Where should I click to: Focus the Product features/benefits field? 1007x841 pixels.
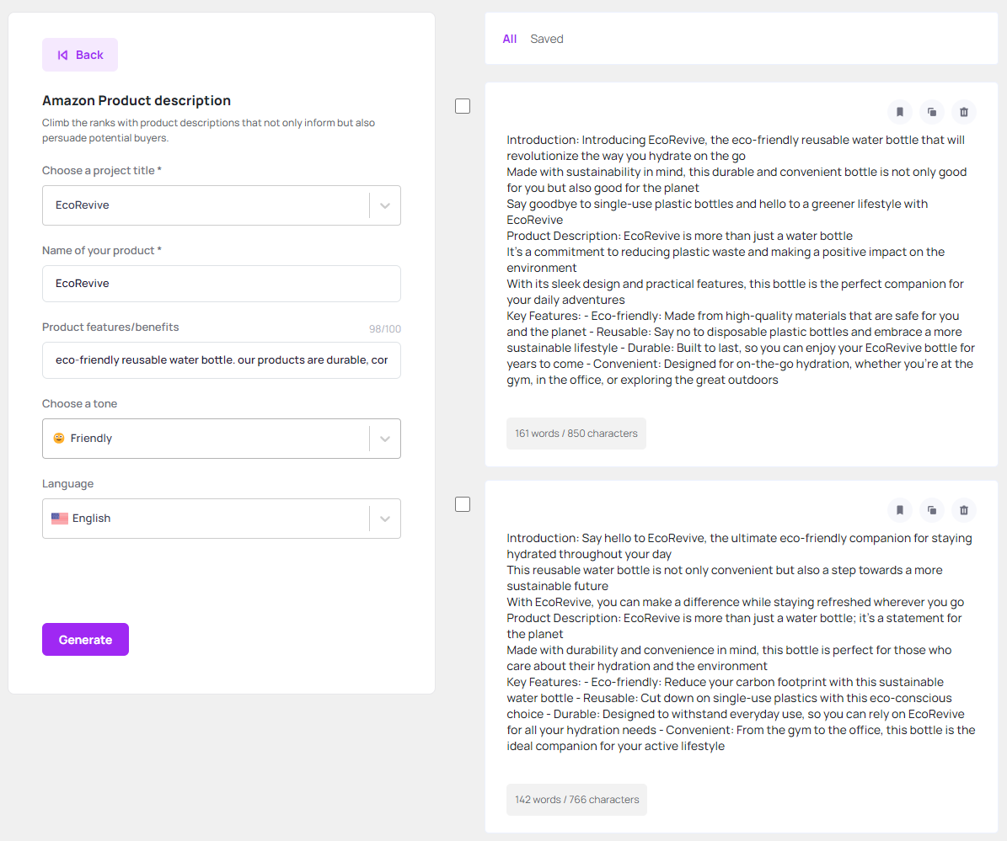[222, 360]
